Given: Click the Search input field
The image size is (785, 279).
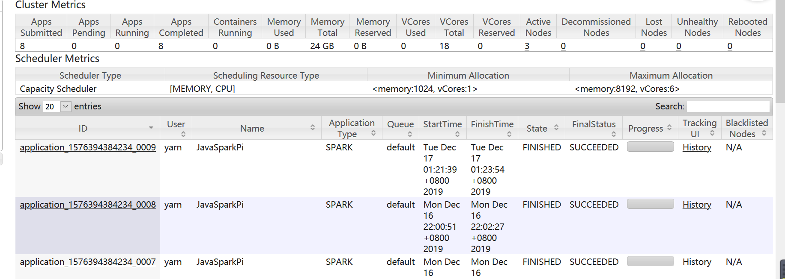Looking at the screenshot, I should tap(728, 106).
